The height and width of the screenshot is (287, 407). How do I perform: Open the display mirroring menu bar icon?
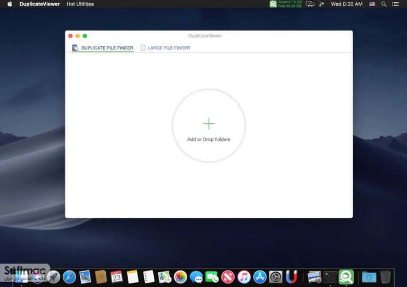coord(310,4)
